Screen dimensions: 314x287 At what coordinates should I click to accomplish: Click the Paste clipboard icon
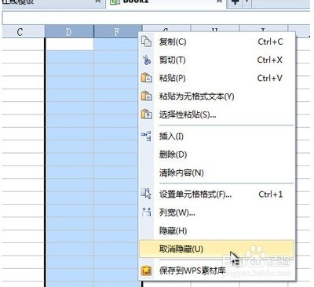(146, 78)
